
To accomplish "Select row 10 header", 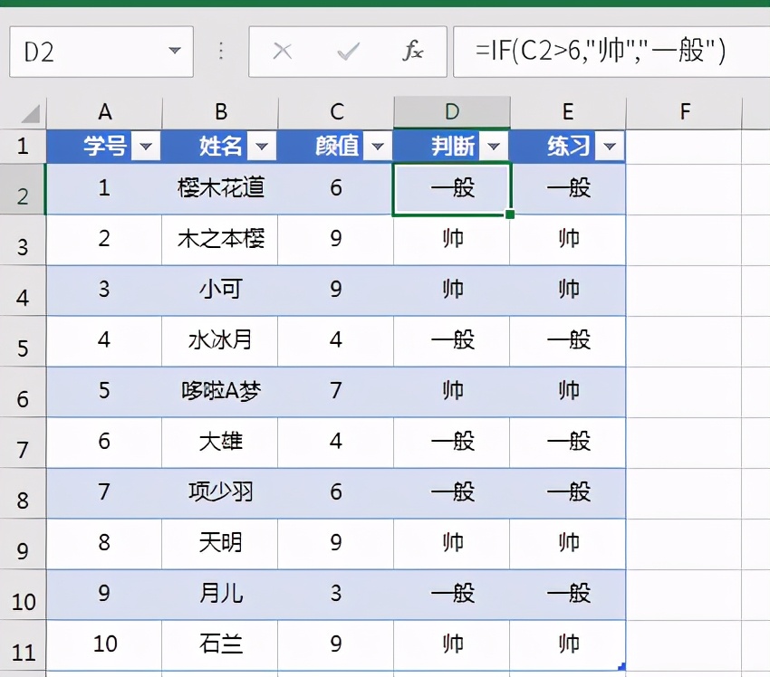I will 23,595.
